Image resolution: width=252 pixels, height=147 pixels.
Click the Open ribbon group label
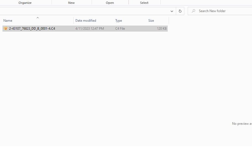pyautogui.click(x=110, y=3)
